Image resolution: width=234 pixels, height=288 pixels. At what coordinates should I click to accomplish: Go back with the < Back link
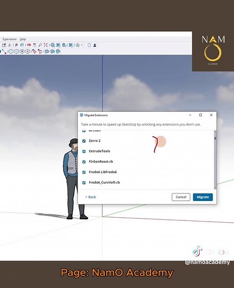(91, 197)
